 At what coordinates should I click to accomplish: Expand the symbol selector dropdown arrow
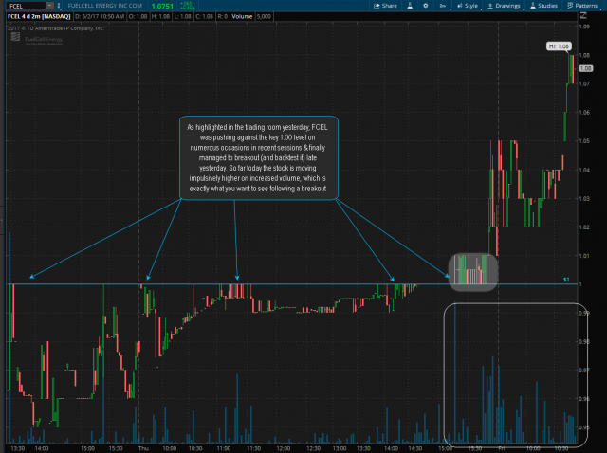point(49,6)
